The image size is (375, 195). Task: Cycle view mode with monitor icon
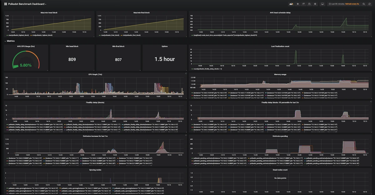(322, 4)
